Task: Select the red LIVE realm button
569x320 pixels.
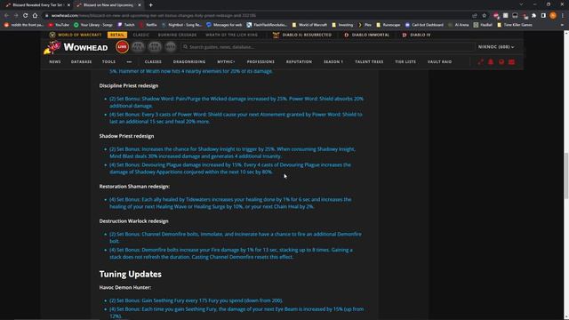Action: (123, 47)
